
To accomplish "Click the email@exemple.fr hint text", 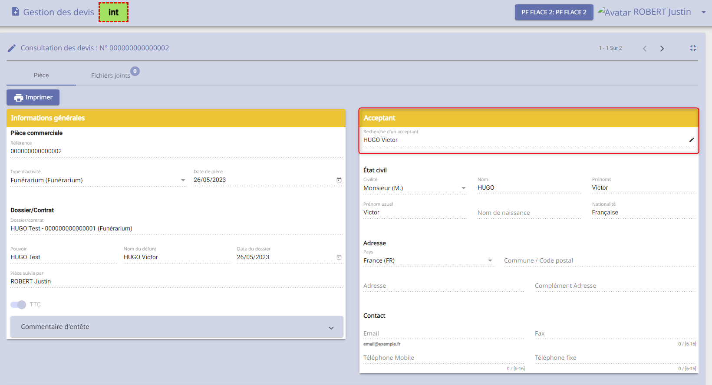I will point(382,344).
